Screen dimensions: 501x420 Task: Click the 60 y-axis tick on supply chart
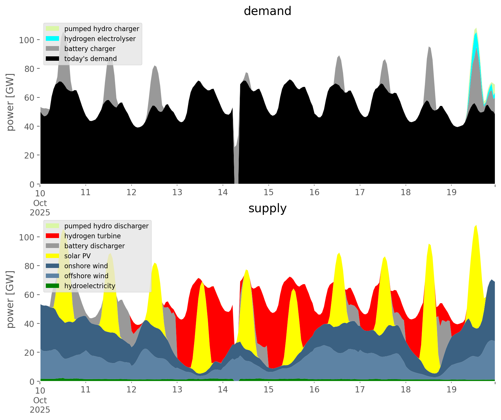pyautogui.click(x=30, y=295)
